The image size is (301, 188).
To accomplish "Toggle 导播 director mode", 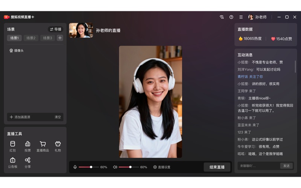I will coord(55,29).
